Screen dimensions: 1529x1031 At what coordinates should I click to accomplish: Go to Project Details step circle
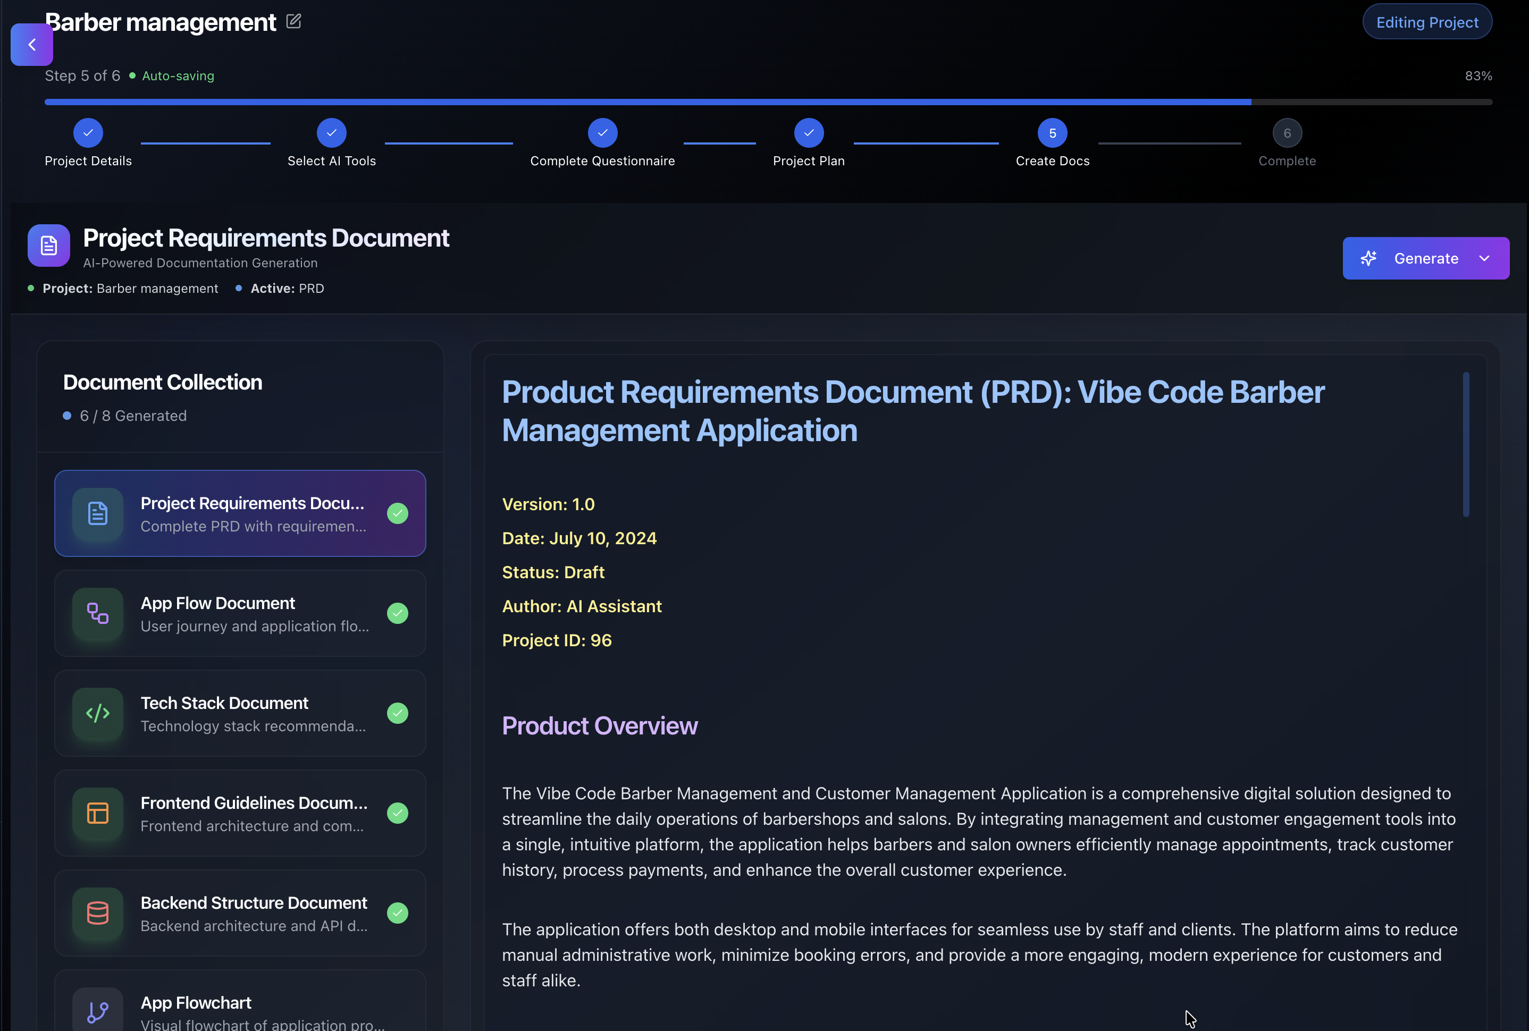point(88,133)
